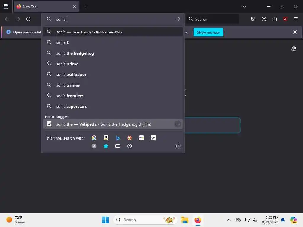
Task: Click in the address bar text 'sonic'
Action: [61, 19]
